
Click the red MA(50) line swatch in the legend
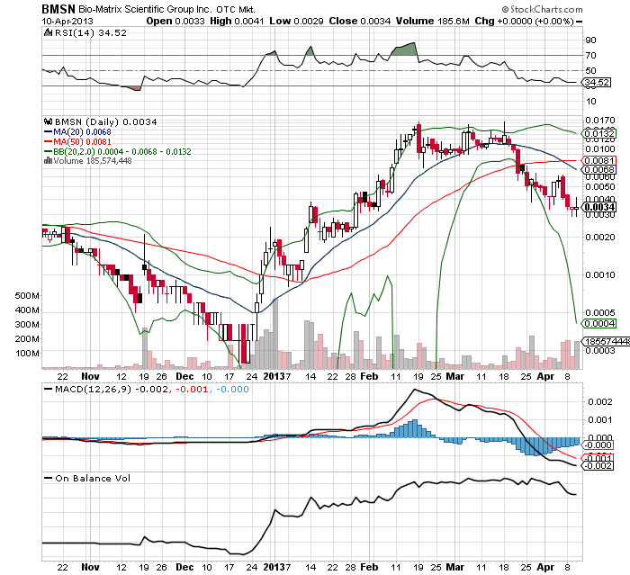tap(49, 142)
